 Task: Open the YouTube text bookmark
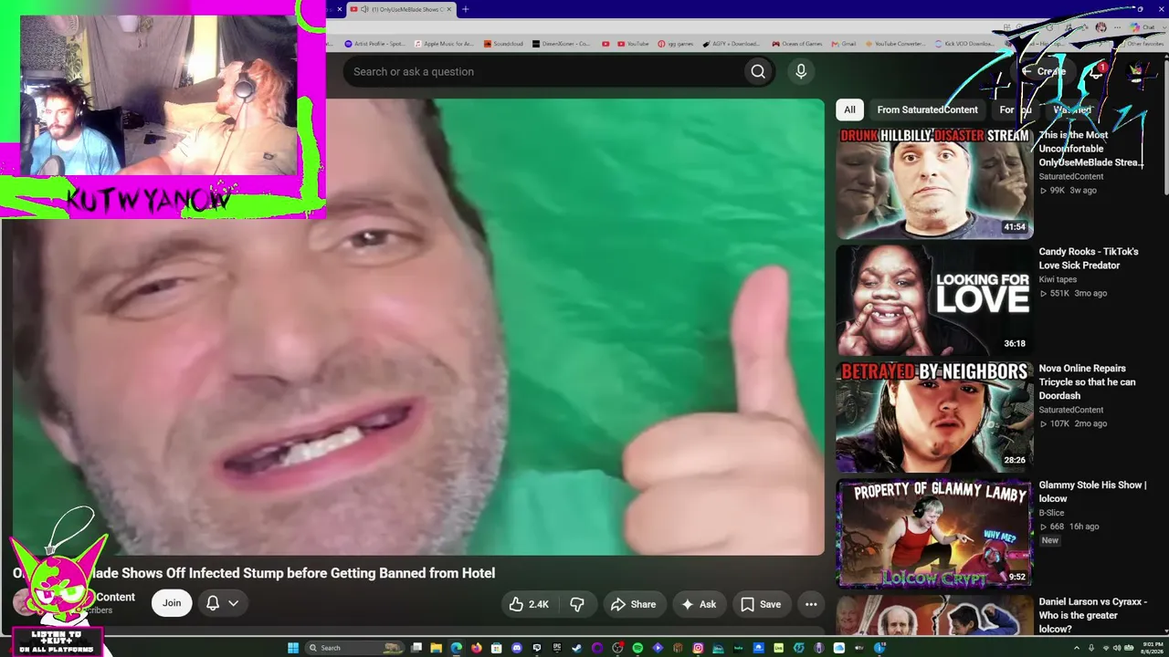pyautogui.click(x=633, y=43)
